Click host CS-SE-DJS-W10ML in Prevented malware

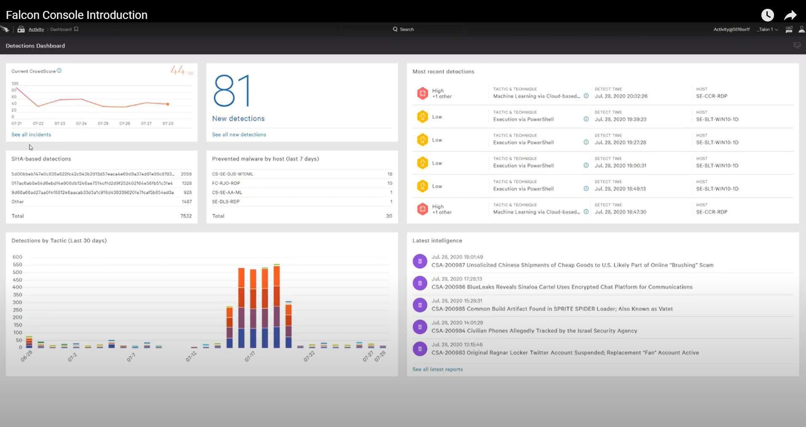coord(232,174)
